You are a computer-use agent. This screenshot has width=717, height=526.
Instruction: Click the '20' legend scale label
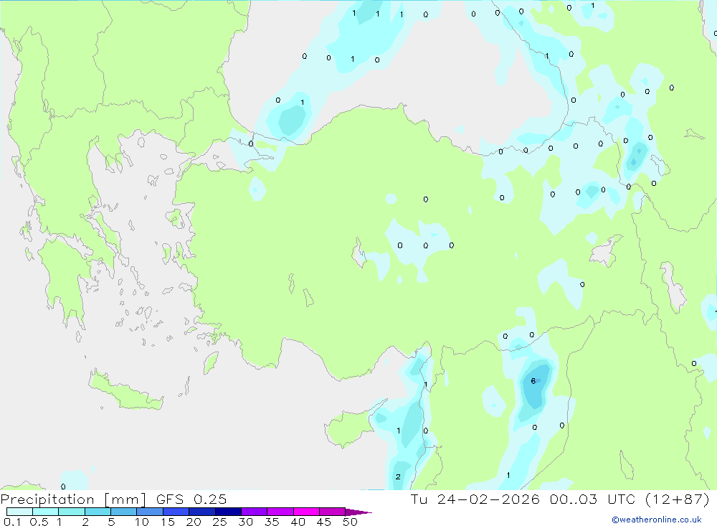click(194, 522)
